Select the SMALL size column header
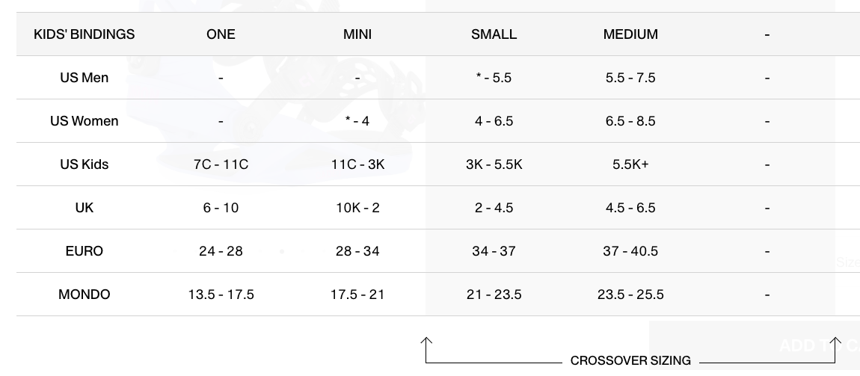This screenshot has width=860, height=376. (x=494, y=34)
